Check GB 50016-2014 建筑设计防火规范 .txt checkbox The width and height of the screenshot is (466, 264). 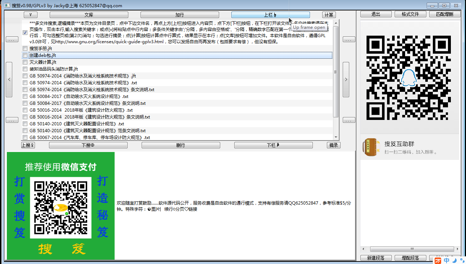25,110
